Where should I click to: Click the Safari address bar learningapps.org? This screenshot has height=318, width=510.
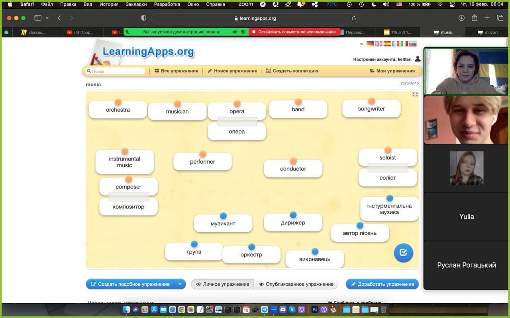(255, 18)
